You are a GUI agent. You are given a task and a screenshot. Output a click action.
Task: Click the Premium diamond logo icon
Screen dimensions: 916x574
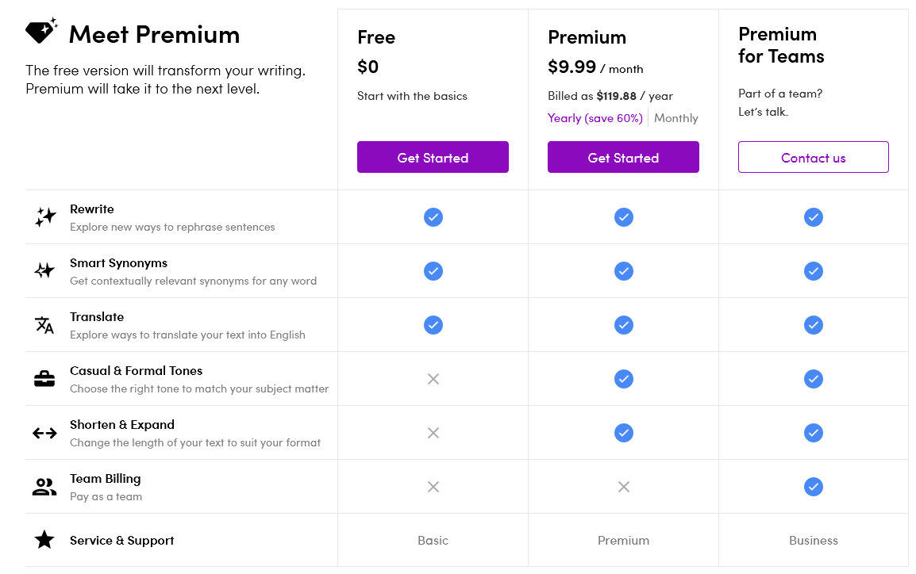(x=41, y=31)
